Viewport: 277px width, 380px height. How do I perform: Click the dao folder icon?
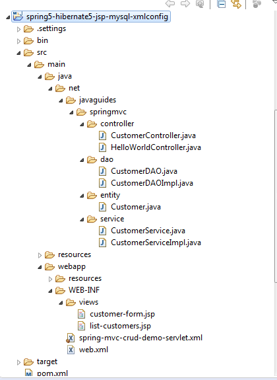tap(92, 160)
